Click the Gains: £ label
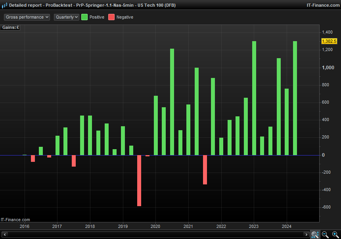The height and width of the screenshot is (239, 341). pyautogui.click(x=10, y=27)
